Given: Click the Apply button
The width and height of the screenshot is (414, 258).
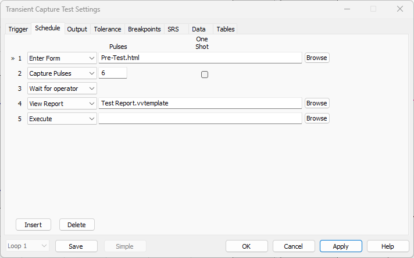Looking at the screenshot, I should 341,246.
